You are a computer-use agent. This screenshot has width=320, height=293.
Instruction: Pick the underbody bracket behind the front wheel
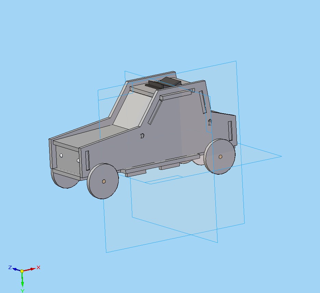point(135,174)
